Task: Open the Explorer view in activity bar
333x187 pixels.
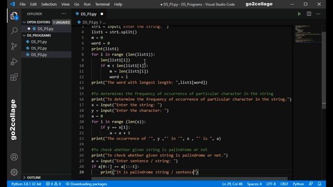Action: (x=14, y=16)
